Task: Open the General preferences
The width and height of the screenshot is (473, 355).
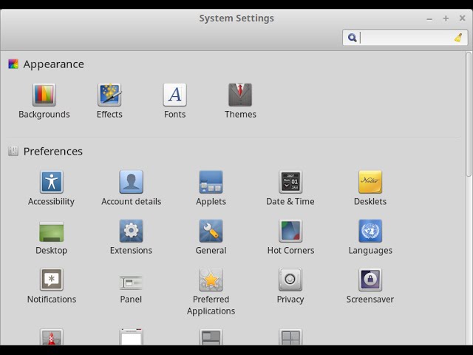Action: (x=211, y=237)
